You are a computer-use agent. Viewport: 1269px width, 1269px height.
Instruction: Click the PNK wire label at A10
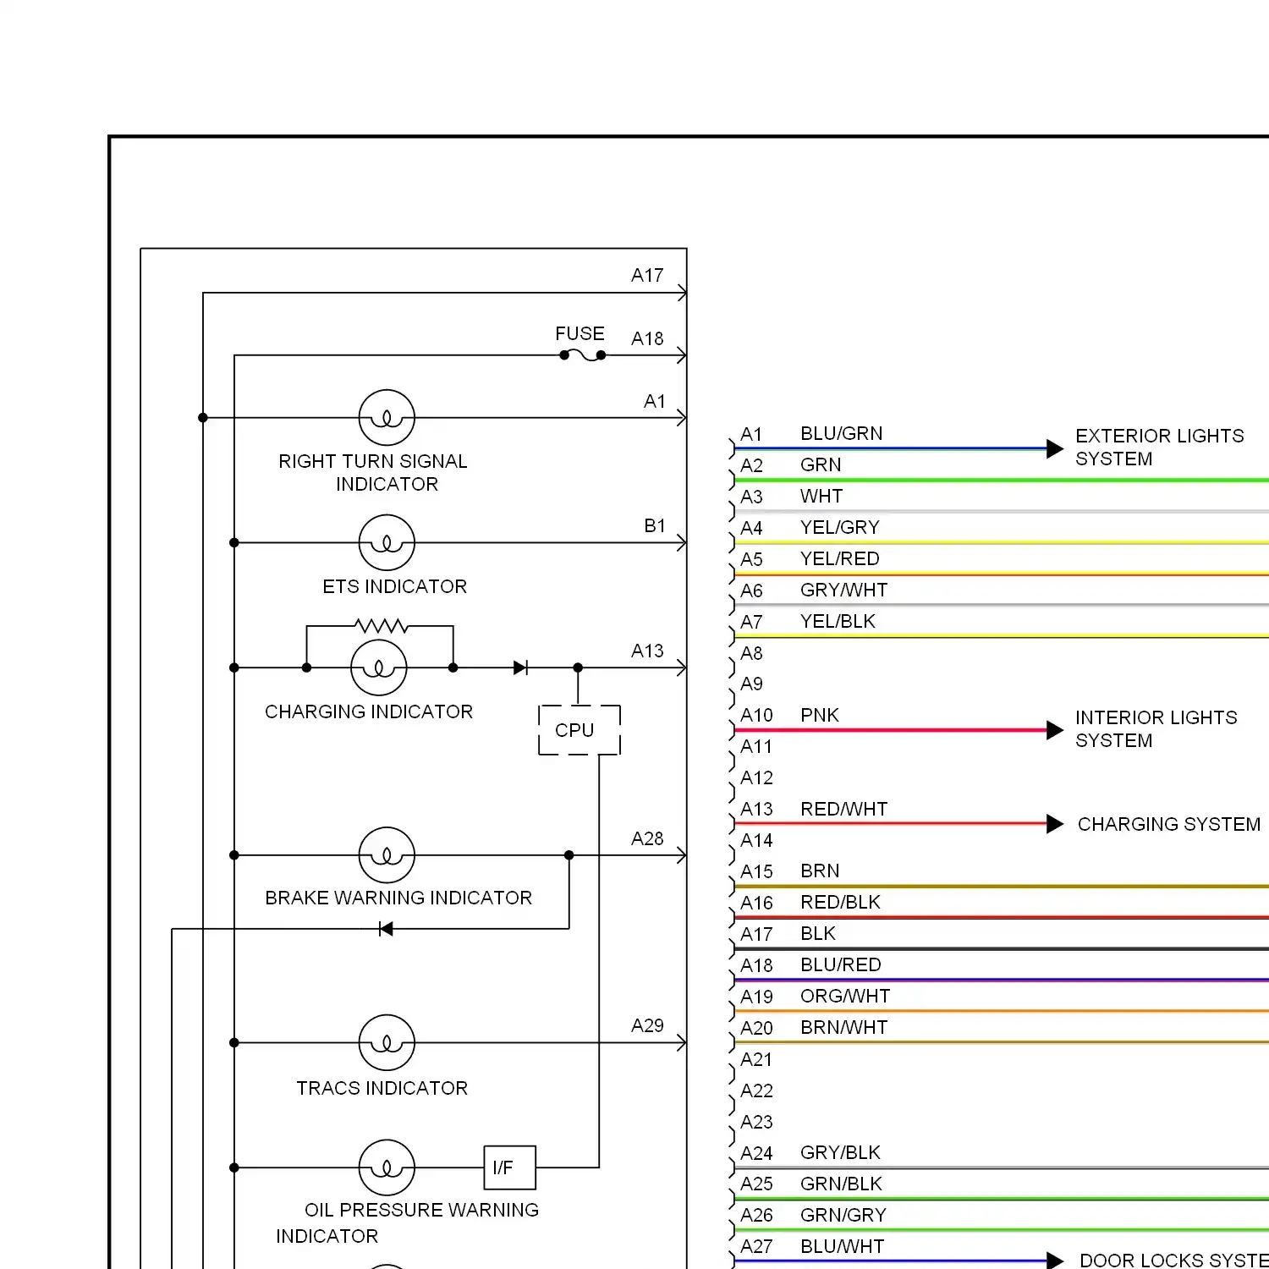point(820,715)
